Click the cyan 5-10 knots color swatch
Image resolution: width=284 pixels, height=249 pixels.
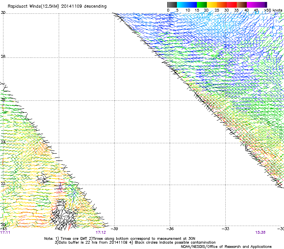(x=182, y=5)
